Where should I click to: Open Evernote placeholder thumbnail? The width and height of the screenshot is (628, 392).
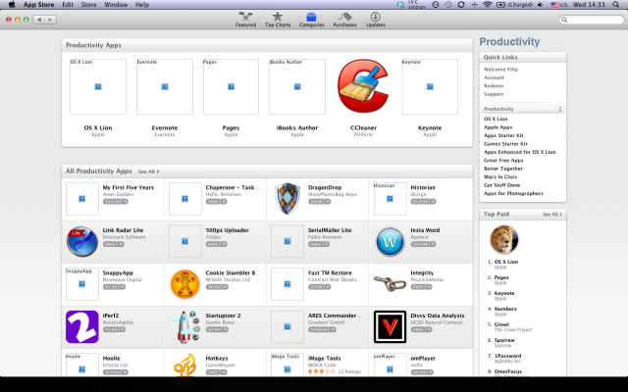pyautogui.click(x=165, y=86)
